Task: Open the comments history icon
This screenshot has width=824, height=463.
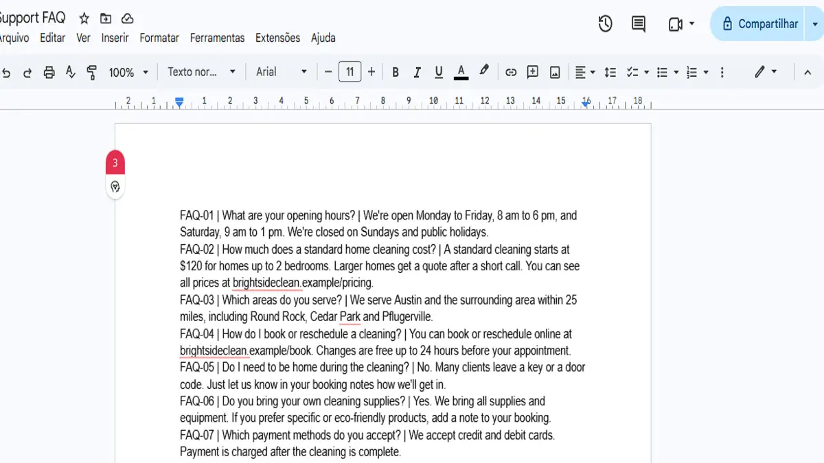Action: click(639, 24)
